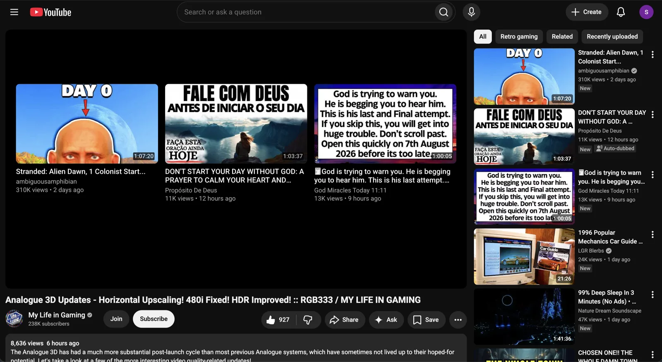Image resolution: width=662 pixels, height=362 pixels.
Task: Go to YouTube home via logo
Action: (x=50, y=12)
